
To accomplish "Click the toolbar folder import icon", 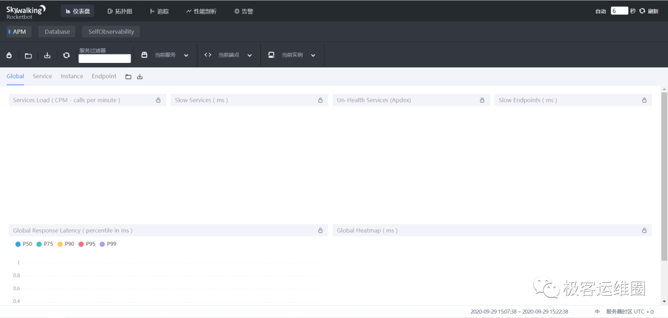I will click(28, 56).
